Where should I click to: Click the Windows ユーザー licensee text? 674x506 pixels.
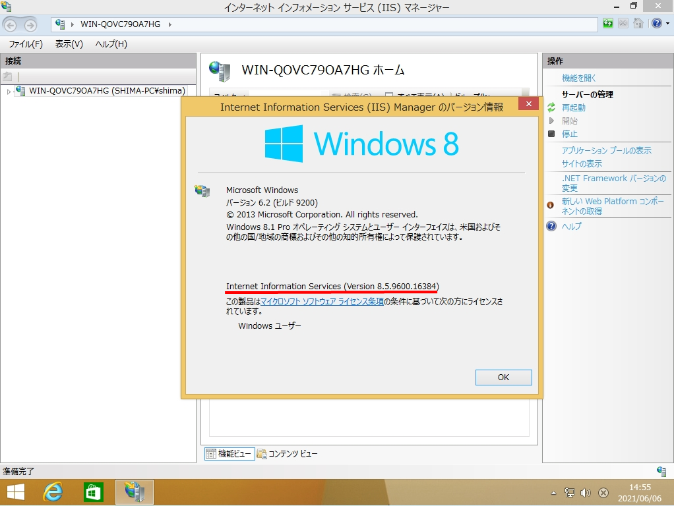pyautogui.click(x=270, y=325)
